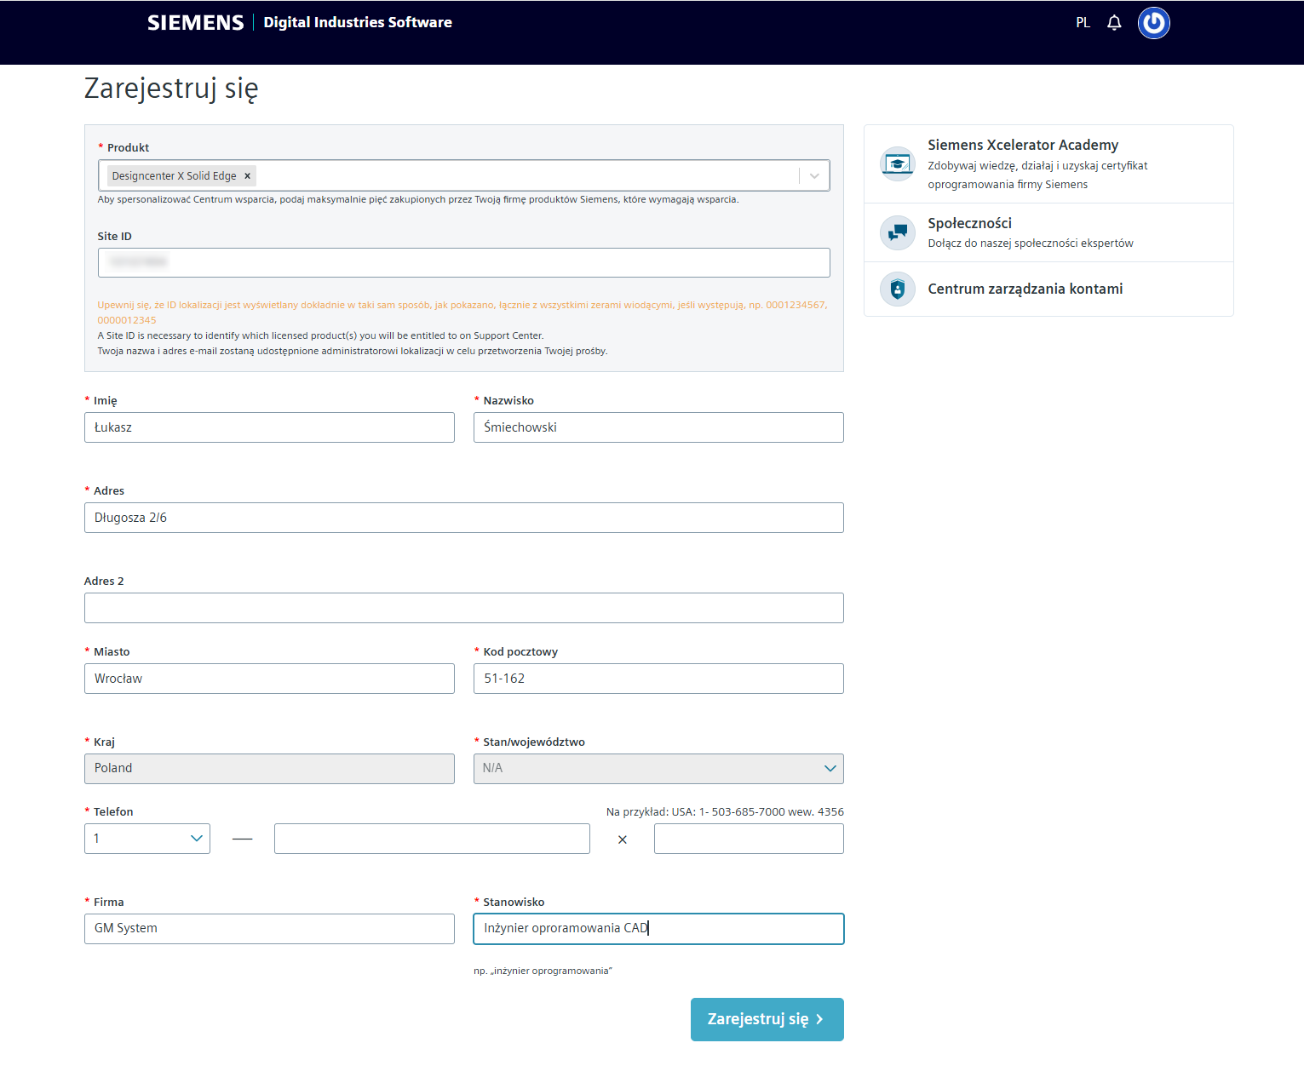Click into the Site ID field
Viewport: 1304px width, 1083px height.
tap(464, 262)
